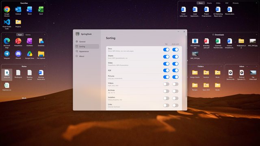
Task: Open the Excel app in Favorites
Action: coord(41,11)
